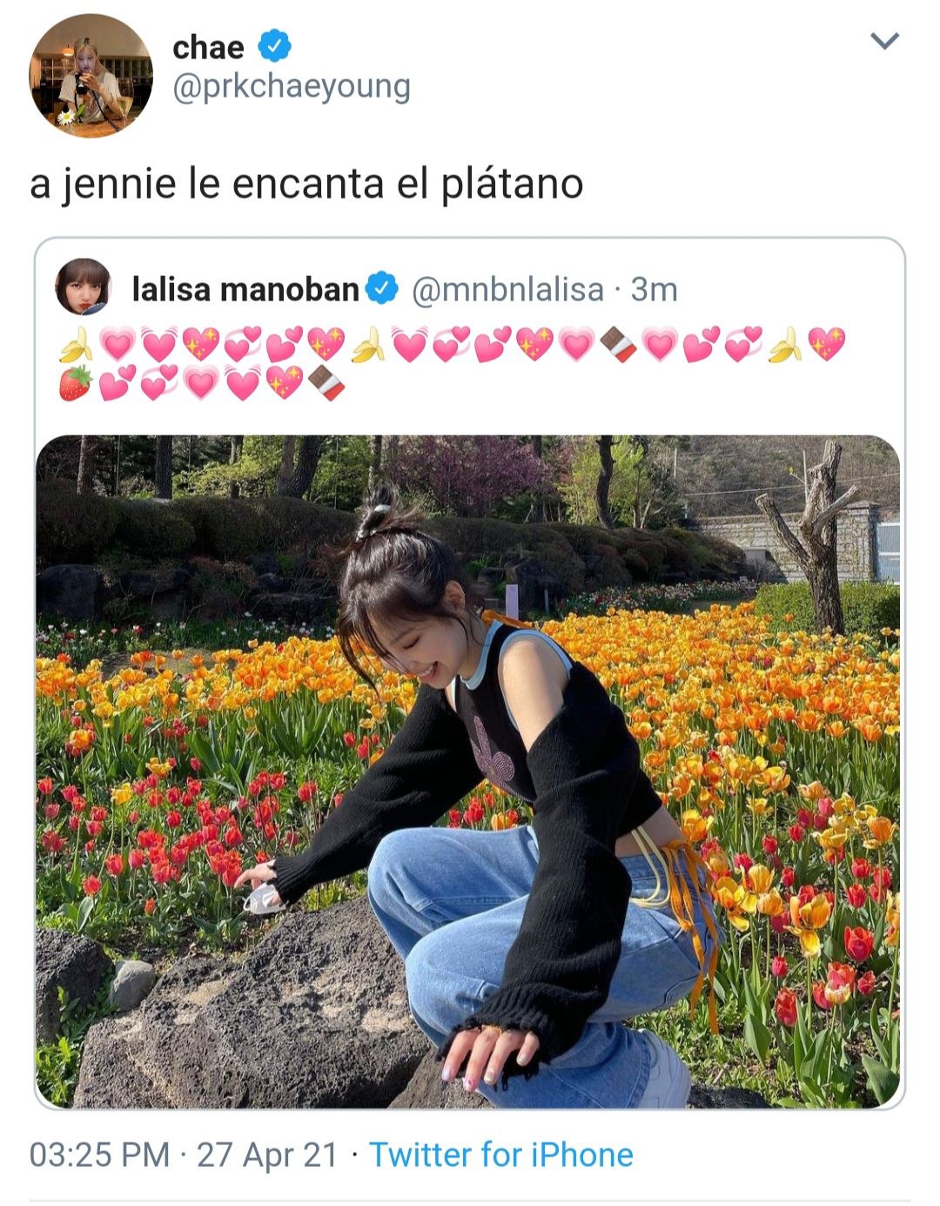The width and height of the screenshot is (940, 1206).
Task: Click the strawberry emoji in quoted tweet
Action: pyautogui.click(x=76, y=383)
